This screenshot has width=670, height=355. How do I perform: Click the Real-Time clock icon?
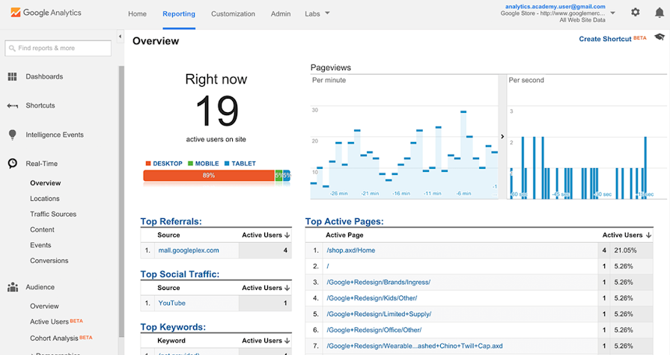coord(13,164)
